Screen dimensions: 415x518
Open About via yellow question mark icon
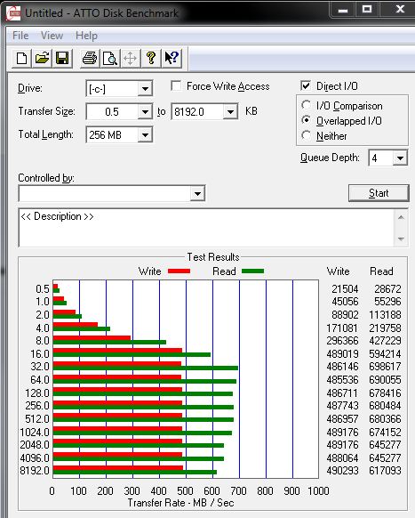tap(151, 59)
